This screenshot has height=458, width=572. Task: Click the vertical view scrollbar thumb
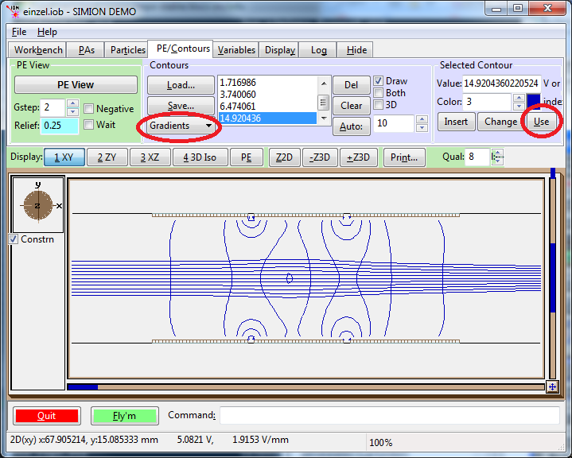pyautogui.click(x=553, y=278)
